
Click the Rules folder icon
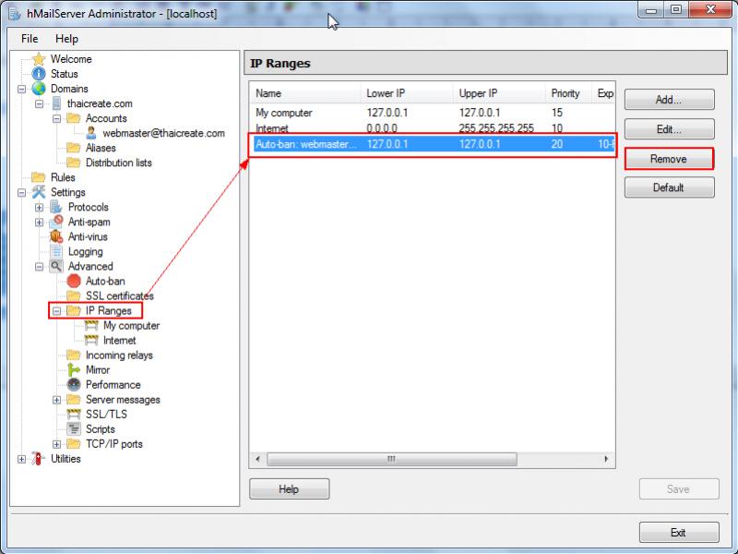(39, 177)
